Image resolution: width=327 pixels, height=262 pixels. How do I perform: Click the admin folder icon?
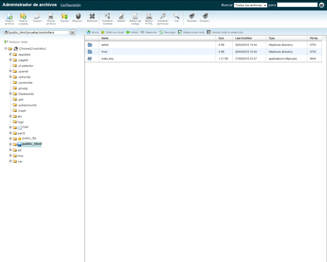90,45
